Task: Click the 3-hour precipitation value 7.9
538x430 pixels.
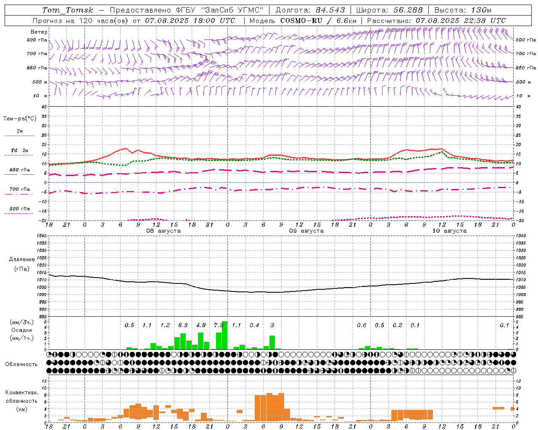Action: (219, 325)
